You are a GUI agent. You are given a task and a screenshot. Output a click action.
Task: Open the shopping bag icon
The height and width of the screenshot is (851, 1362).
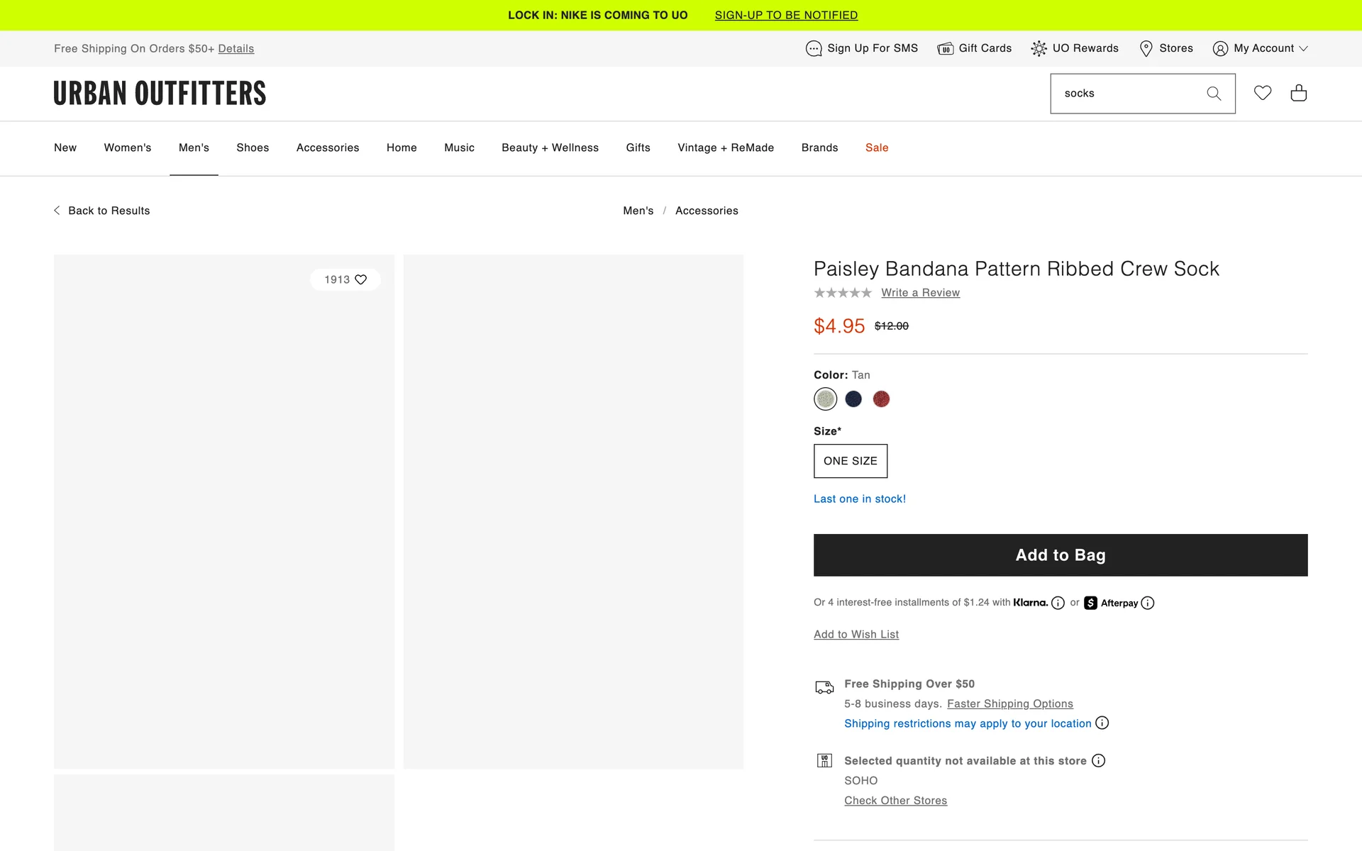coord(1298,93)
